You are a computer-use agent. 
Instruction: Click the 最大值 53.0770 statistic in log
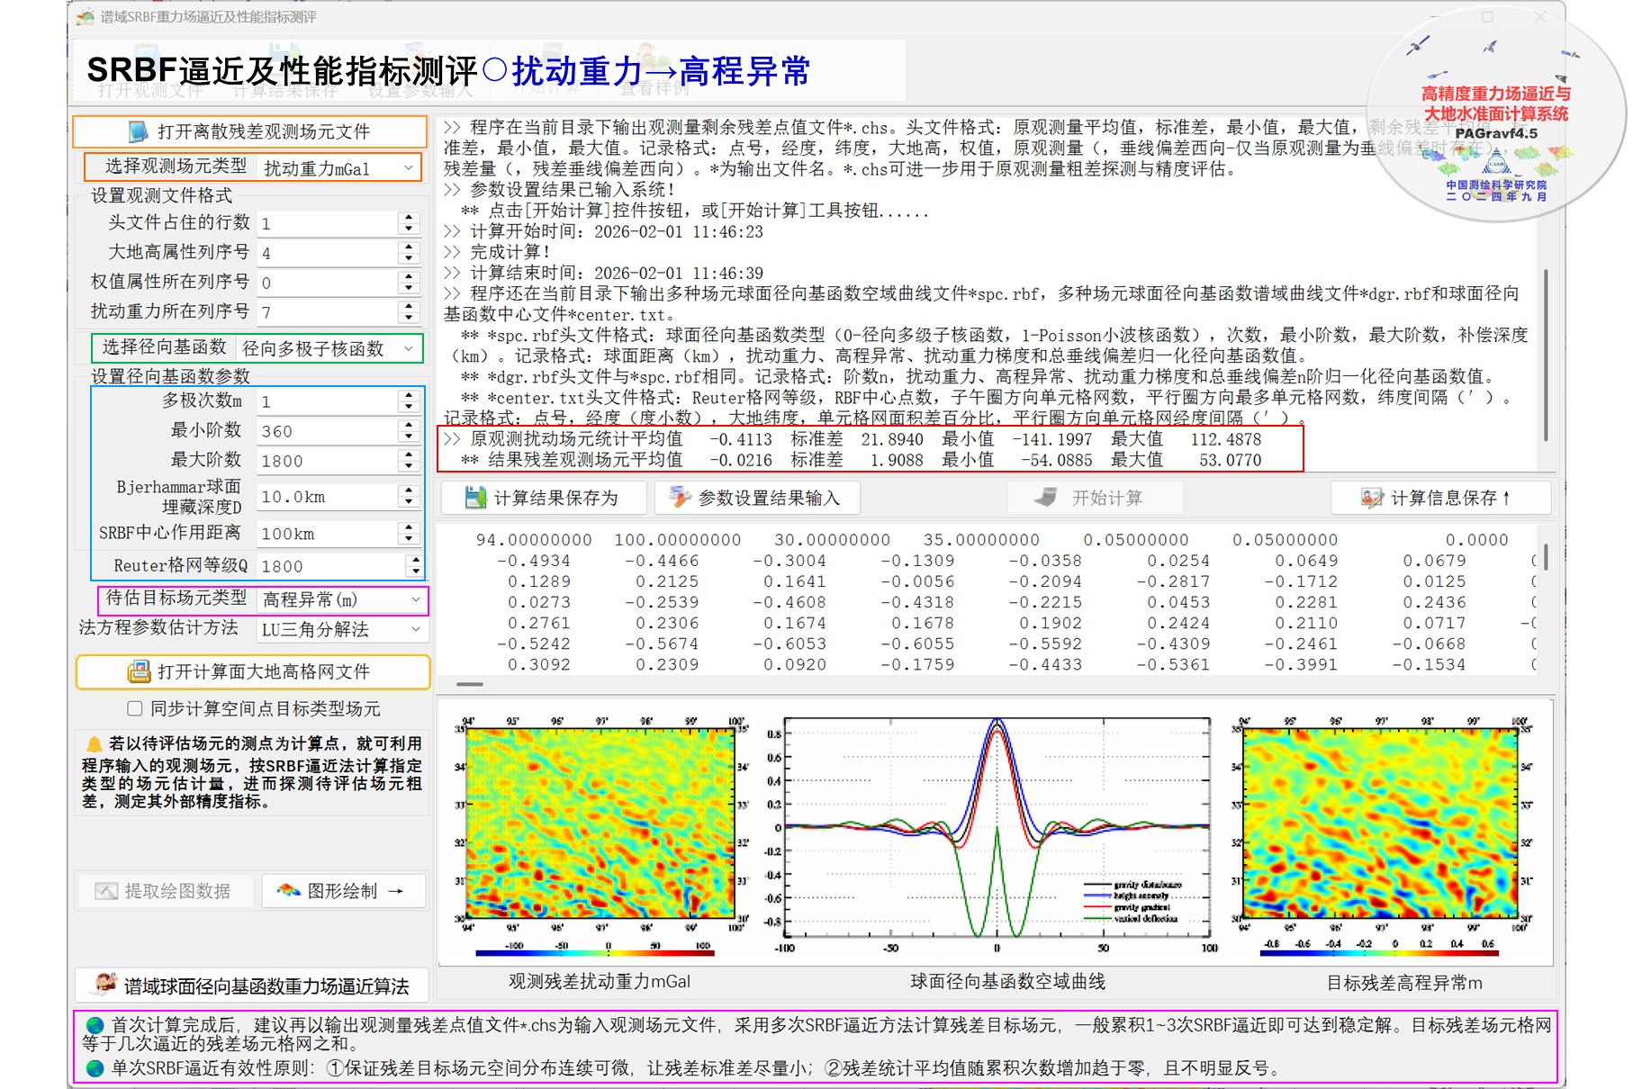[x=1186, y=460]
